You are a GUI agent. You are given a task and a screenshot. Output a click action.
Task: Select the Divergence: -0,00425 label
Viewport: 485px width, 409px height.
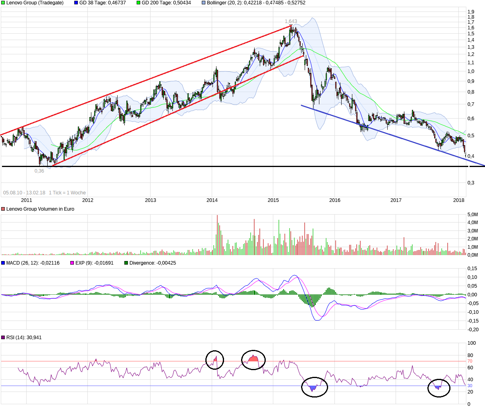(153, 263)
